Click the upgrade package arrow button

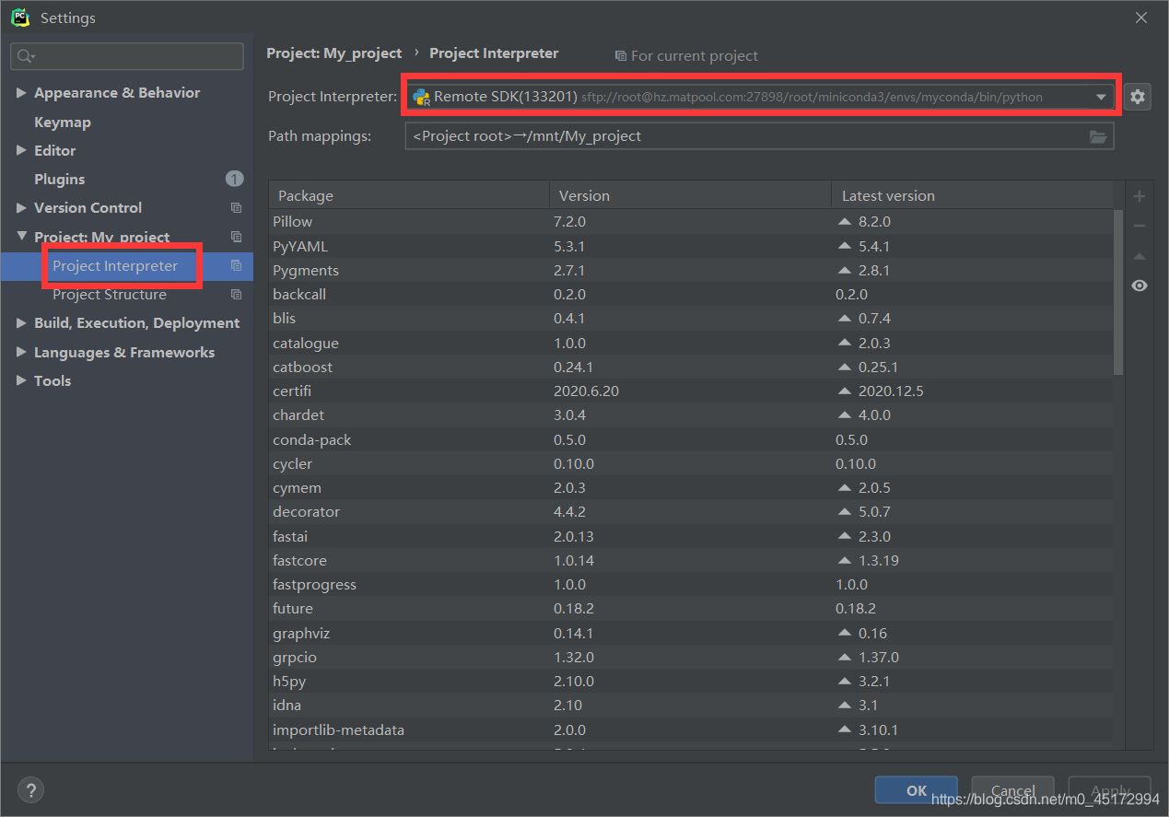pos(1140,256)
